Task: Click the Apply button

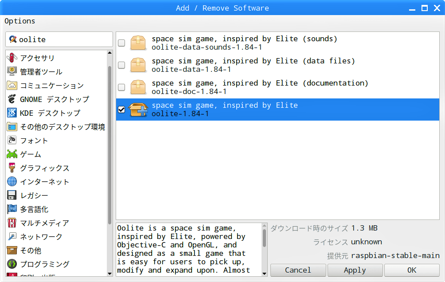Action: [355, 270]
